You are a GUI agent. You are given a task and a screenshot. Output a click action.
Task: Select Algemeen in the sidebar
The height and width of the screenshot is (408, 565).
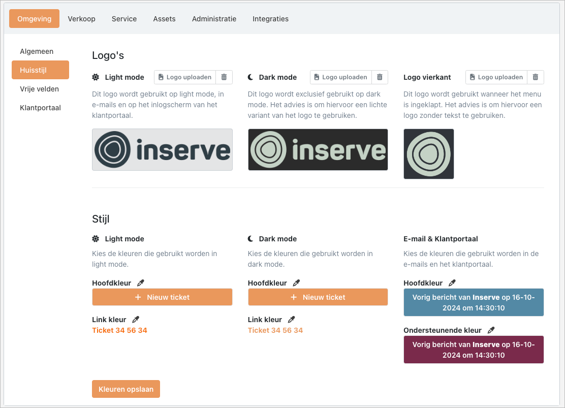point(37,51)
